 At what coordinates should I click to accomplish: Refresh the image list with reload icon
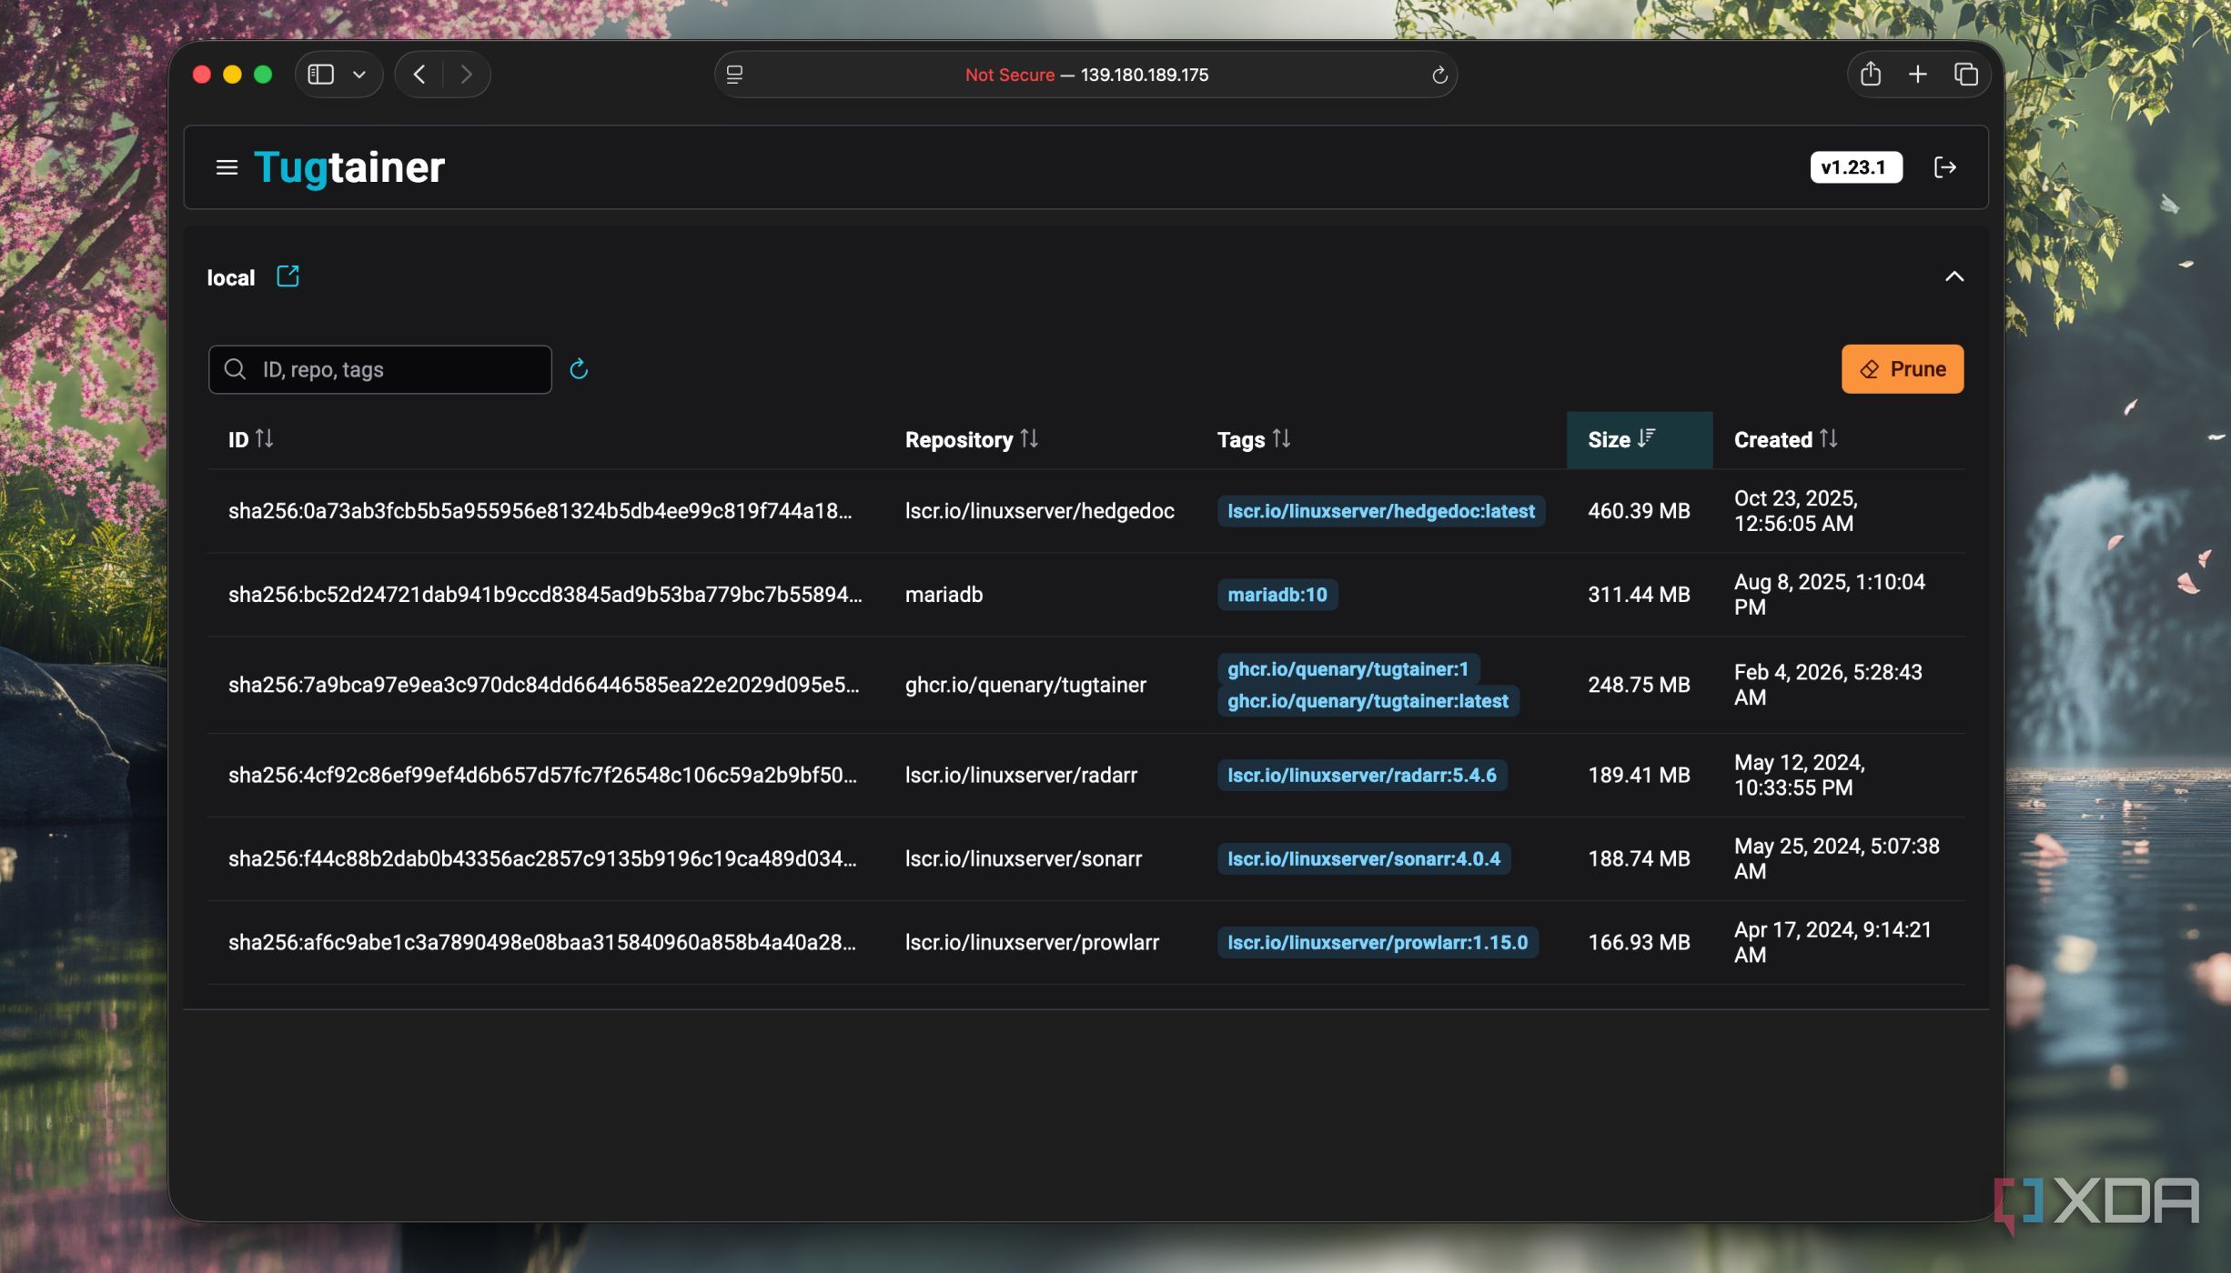(x=579, y=369)
